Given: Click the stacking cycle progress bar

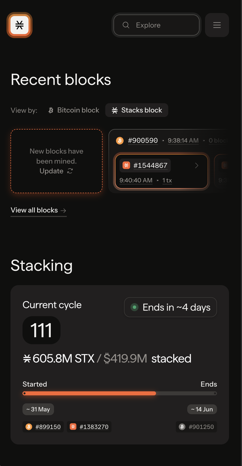Looking at the screenshot, I should click(x=119, y=393).
